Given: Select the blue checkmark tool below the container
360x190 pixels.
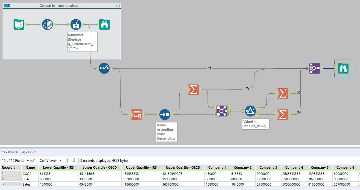Looking at the screenshot, I should [104, 68].
